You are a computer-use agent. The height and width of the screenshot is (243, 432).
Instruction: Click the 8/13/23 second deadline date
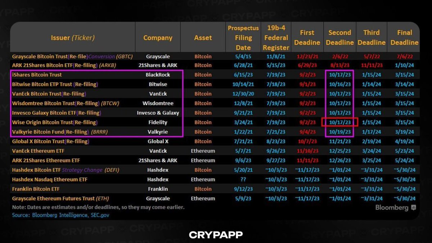(339, 65)
